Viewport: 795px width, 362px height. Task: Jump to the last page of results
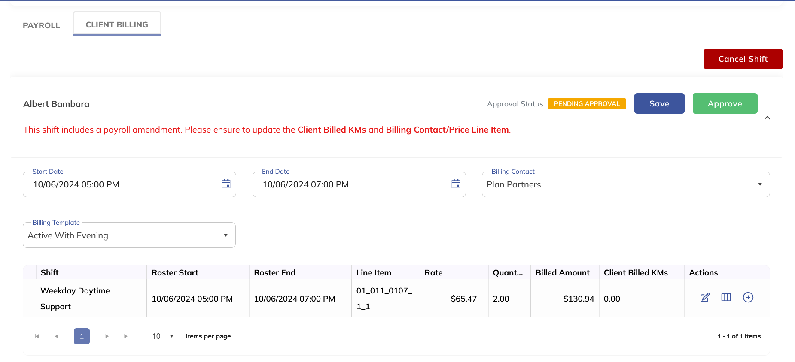click(126, 336)
